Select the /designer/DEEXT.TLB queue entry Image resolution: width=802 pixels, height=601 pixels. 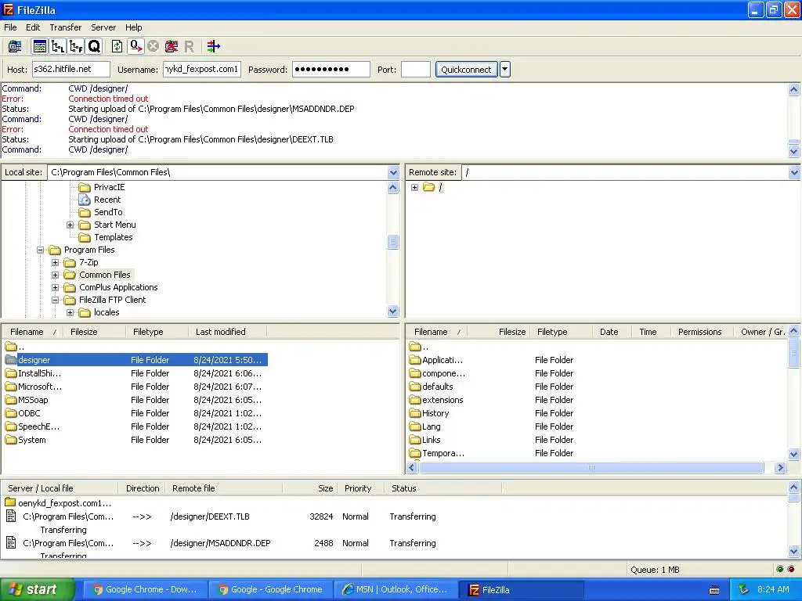coord(221,516)
